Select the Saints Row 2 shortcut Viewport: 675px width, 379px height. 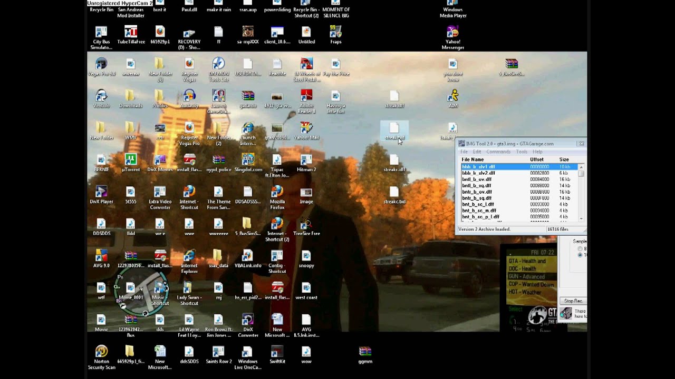point(218,355)
